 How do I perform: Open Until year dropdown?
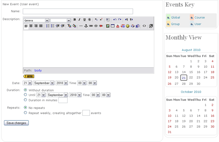point(75,95)
